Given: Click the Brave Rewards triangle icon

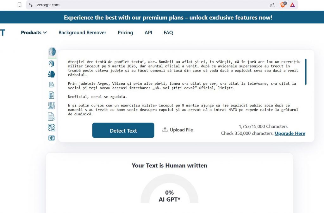Looking at the screenshot, I should coord(293,5).
